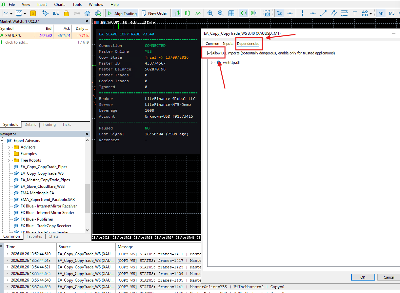Click the New Order button
Viewport: 400px width, 293px height.
pyautogui.click(x=154, y=13)
